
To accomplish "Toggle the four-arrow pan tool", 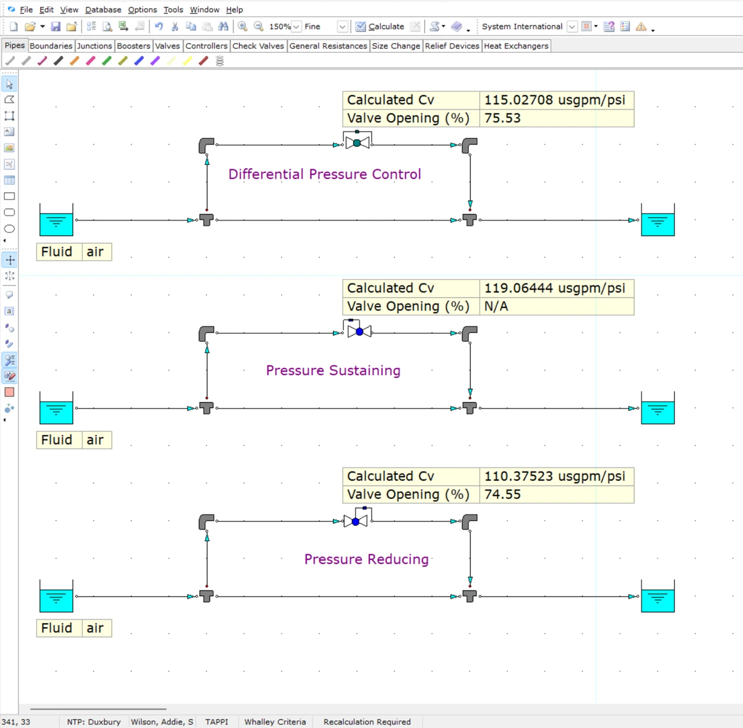I will point(9,260).
